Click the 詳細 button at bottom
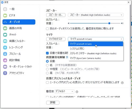The height and width of the screenshot is (109, 132). tap(53, 103)
